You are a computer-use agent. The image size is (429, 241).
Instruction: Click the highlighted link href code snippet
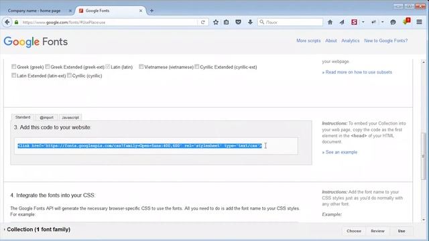click(140, 146)
